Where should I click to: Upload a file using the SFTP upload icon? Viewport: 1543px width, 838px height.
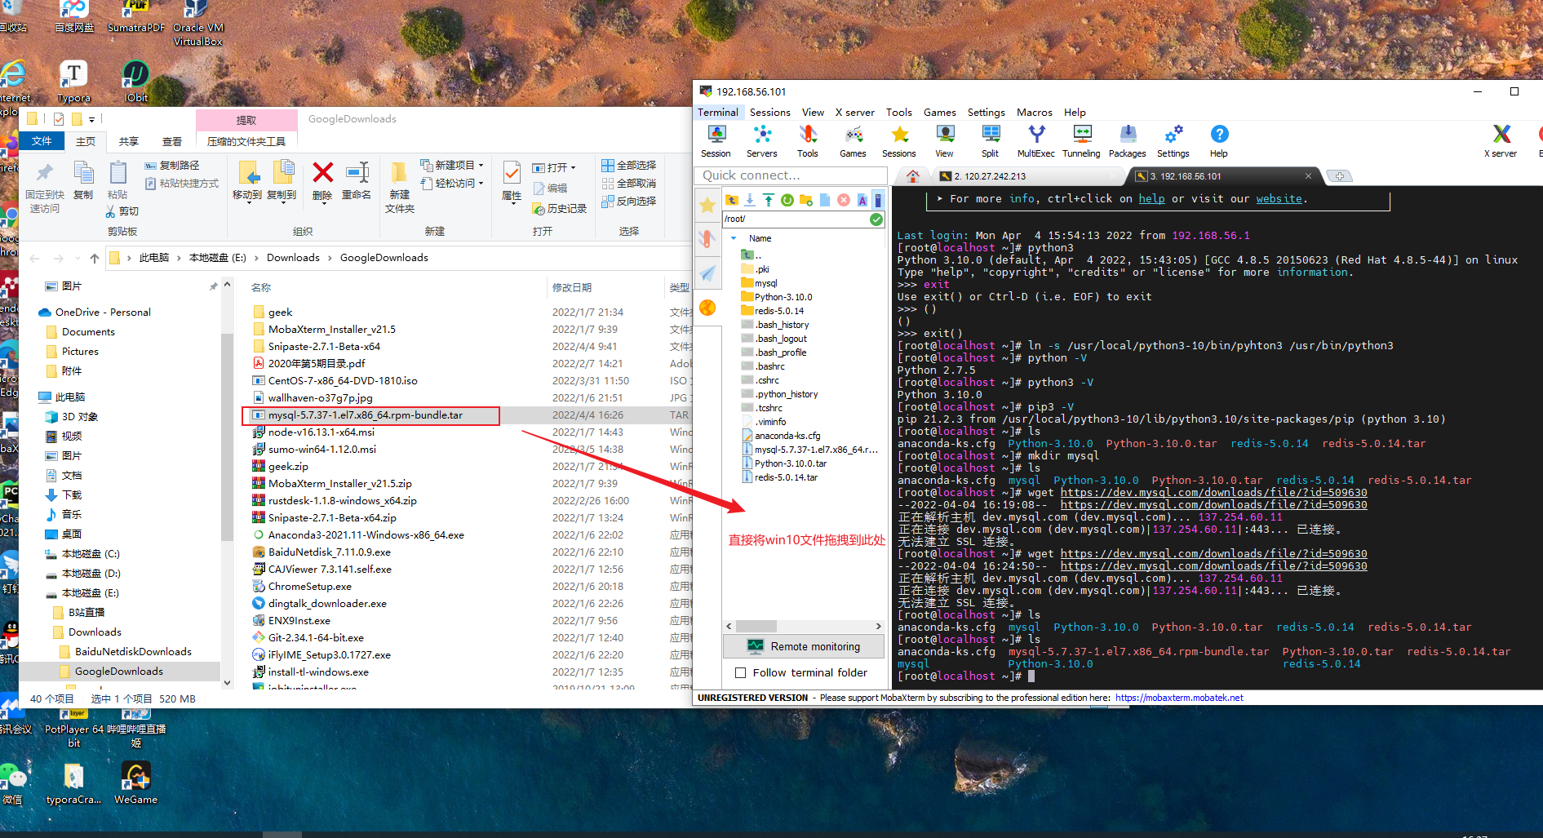pos(768,200)
